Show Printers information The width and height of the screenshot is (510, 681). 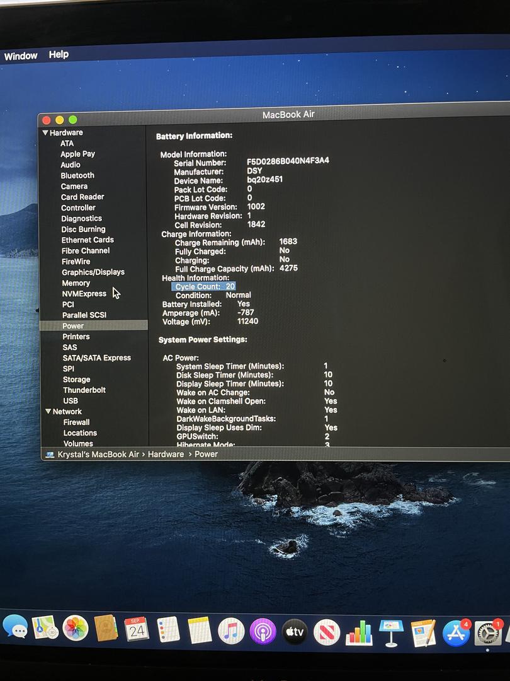[76, 337]
